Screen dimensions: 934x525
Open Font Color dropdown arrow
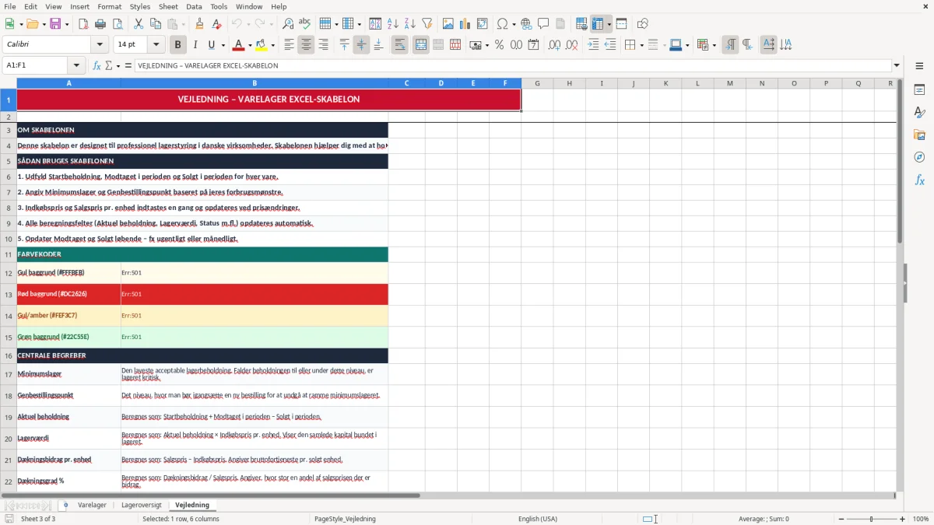(x=251, y=45)
